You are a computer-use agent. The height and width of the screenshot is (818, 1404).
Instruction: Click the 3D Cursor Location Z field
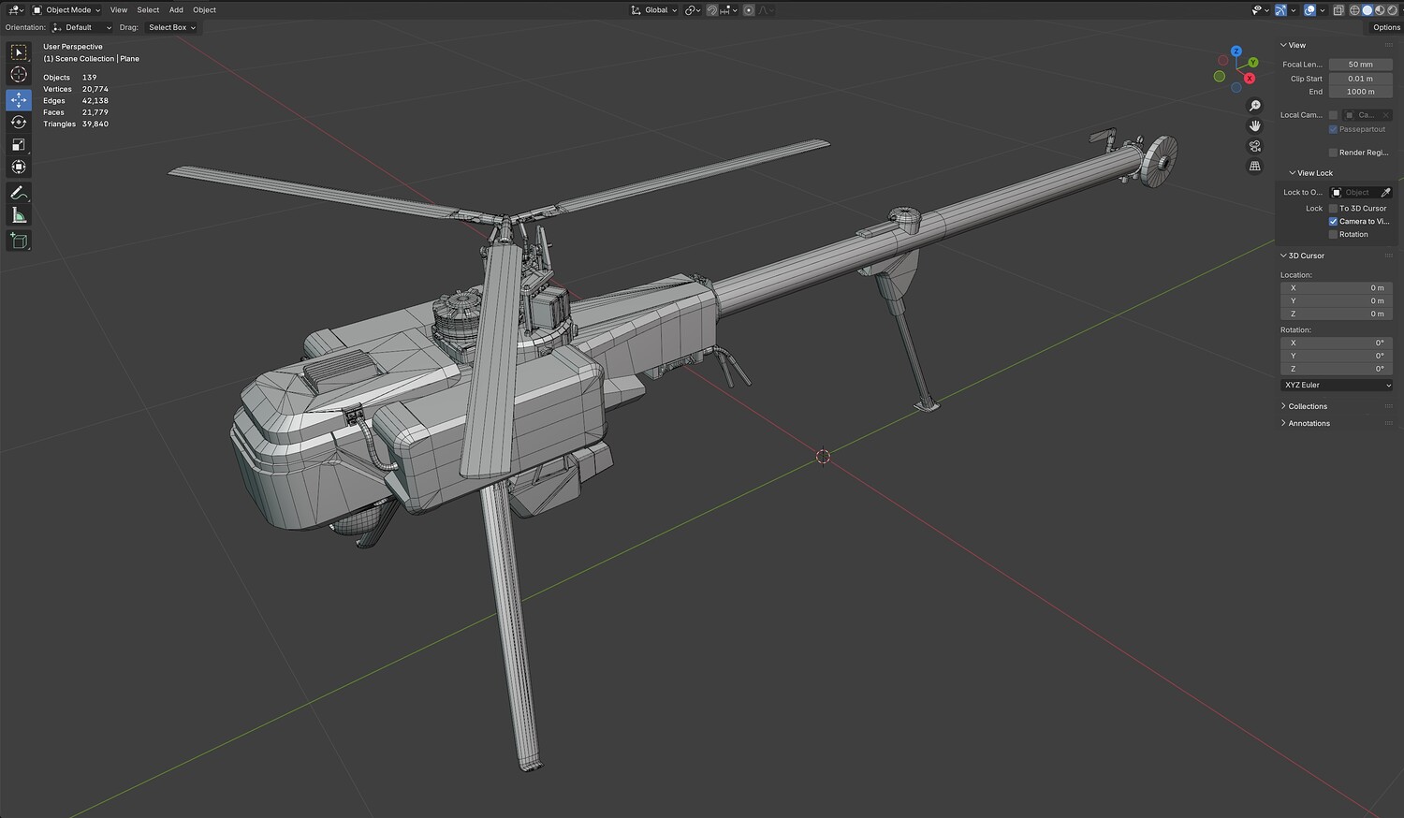[x=1337, y=314]
